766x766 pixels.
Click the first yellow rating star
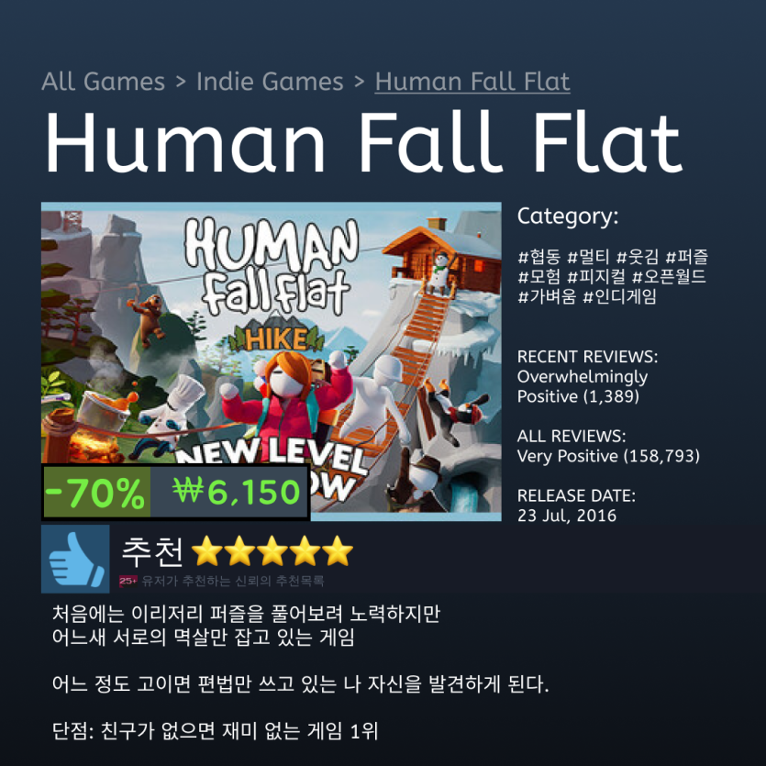pos(207,551)
